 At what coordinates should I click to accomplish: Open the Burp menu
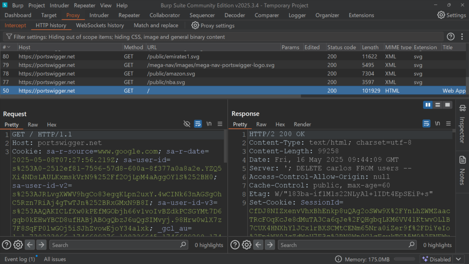point(18,5)
